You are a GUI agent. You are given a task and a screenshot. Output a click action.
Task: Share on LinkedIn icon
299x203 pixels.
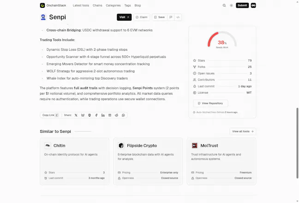click(x=103, y=115)
